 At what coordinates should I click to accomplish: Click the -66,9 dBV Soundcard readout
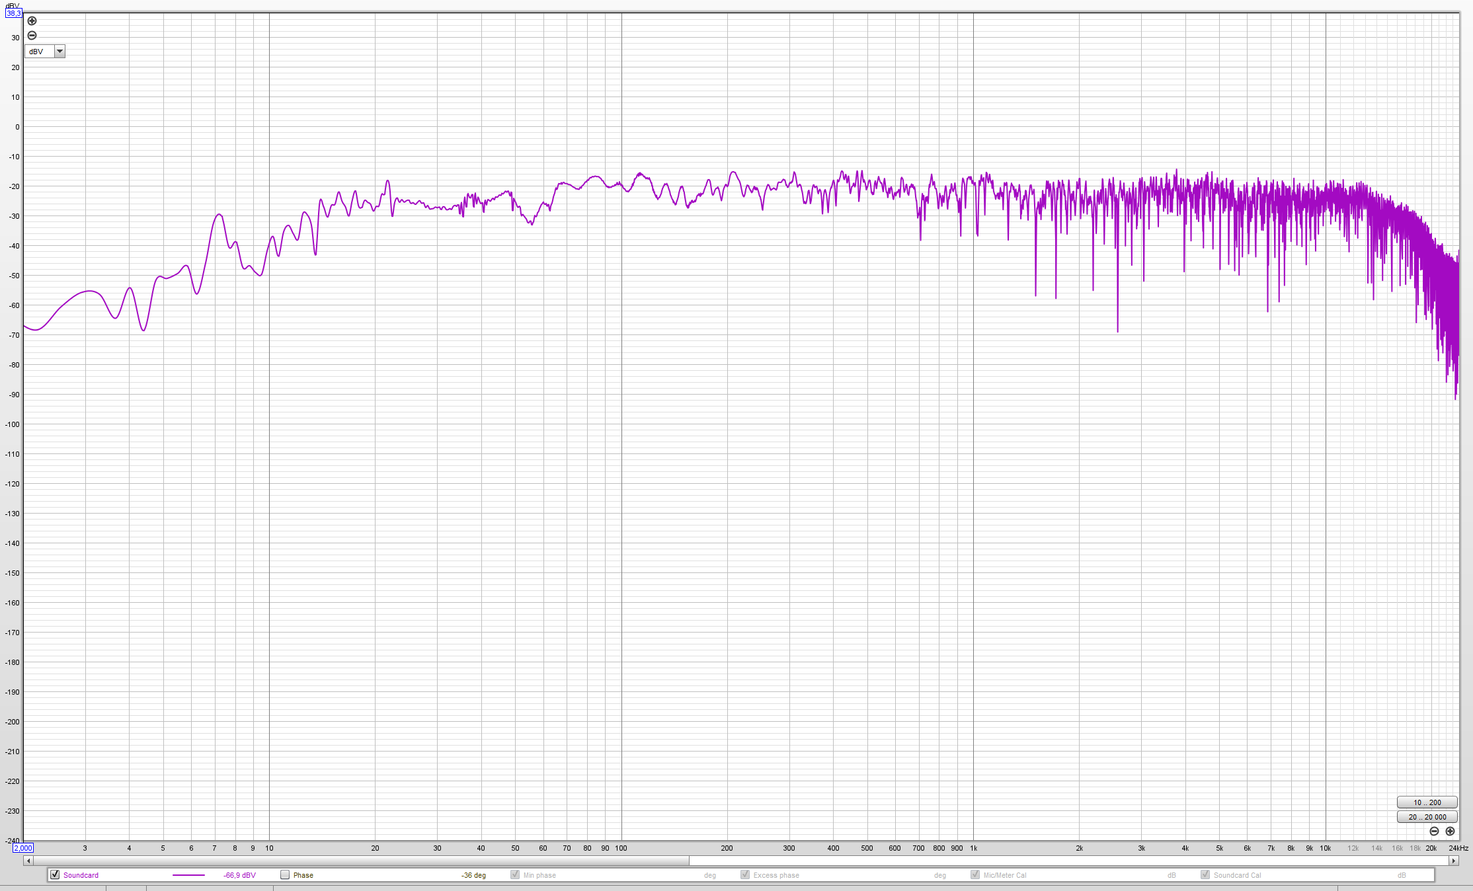239,875
